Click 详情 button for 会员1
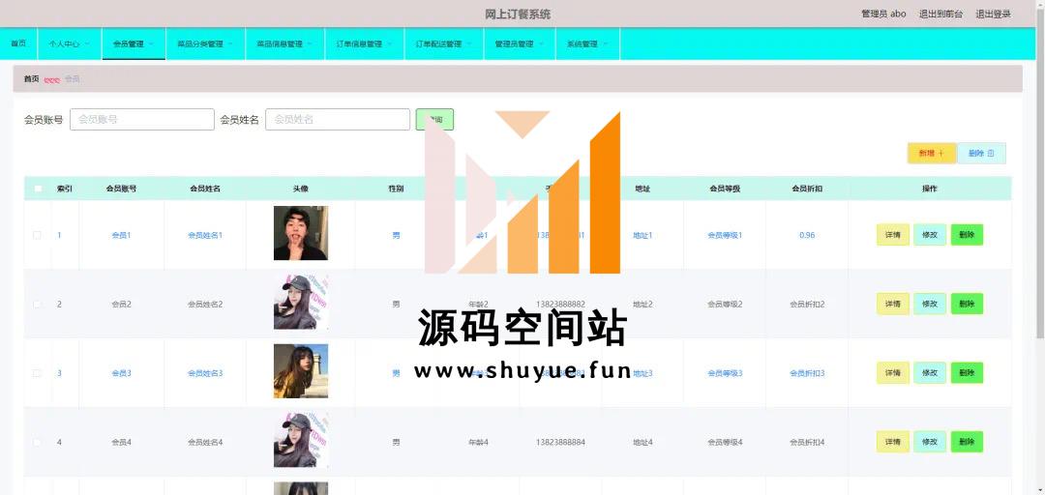1045x495 pixels. pos(892,235)
